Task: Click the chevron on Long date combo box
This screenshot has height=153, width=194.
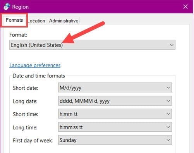Action: point(168,101)
